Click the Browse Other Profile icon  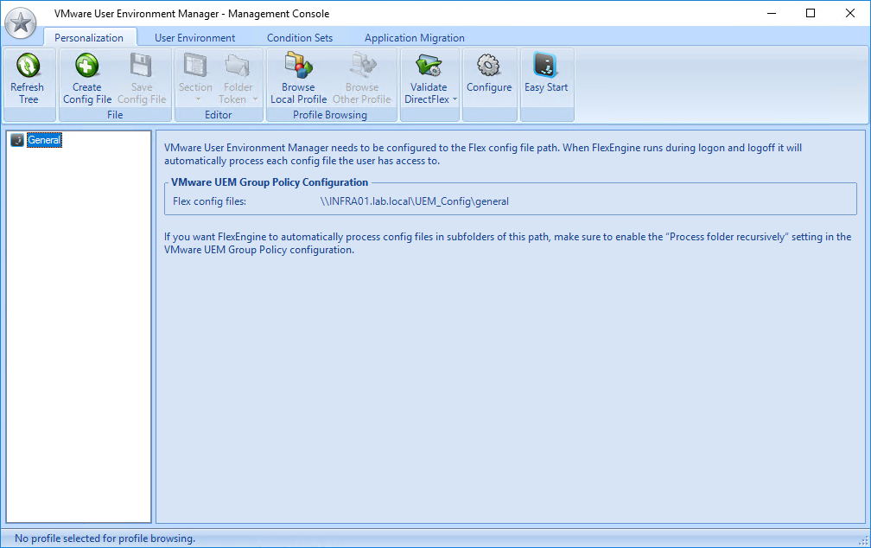point(361,66)
